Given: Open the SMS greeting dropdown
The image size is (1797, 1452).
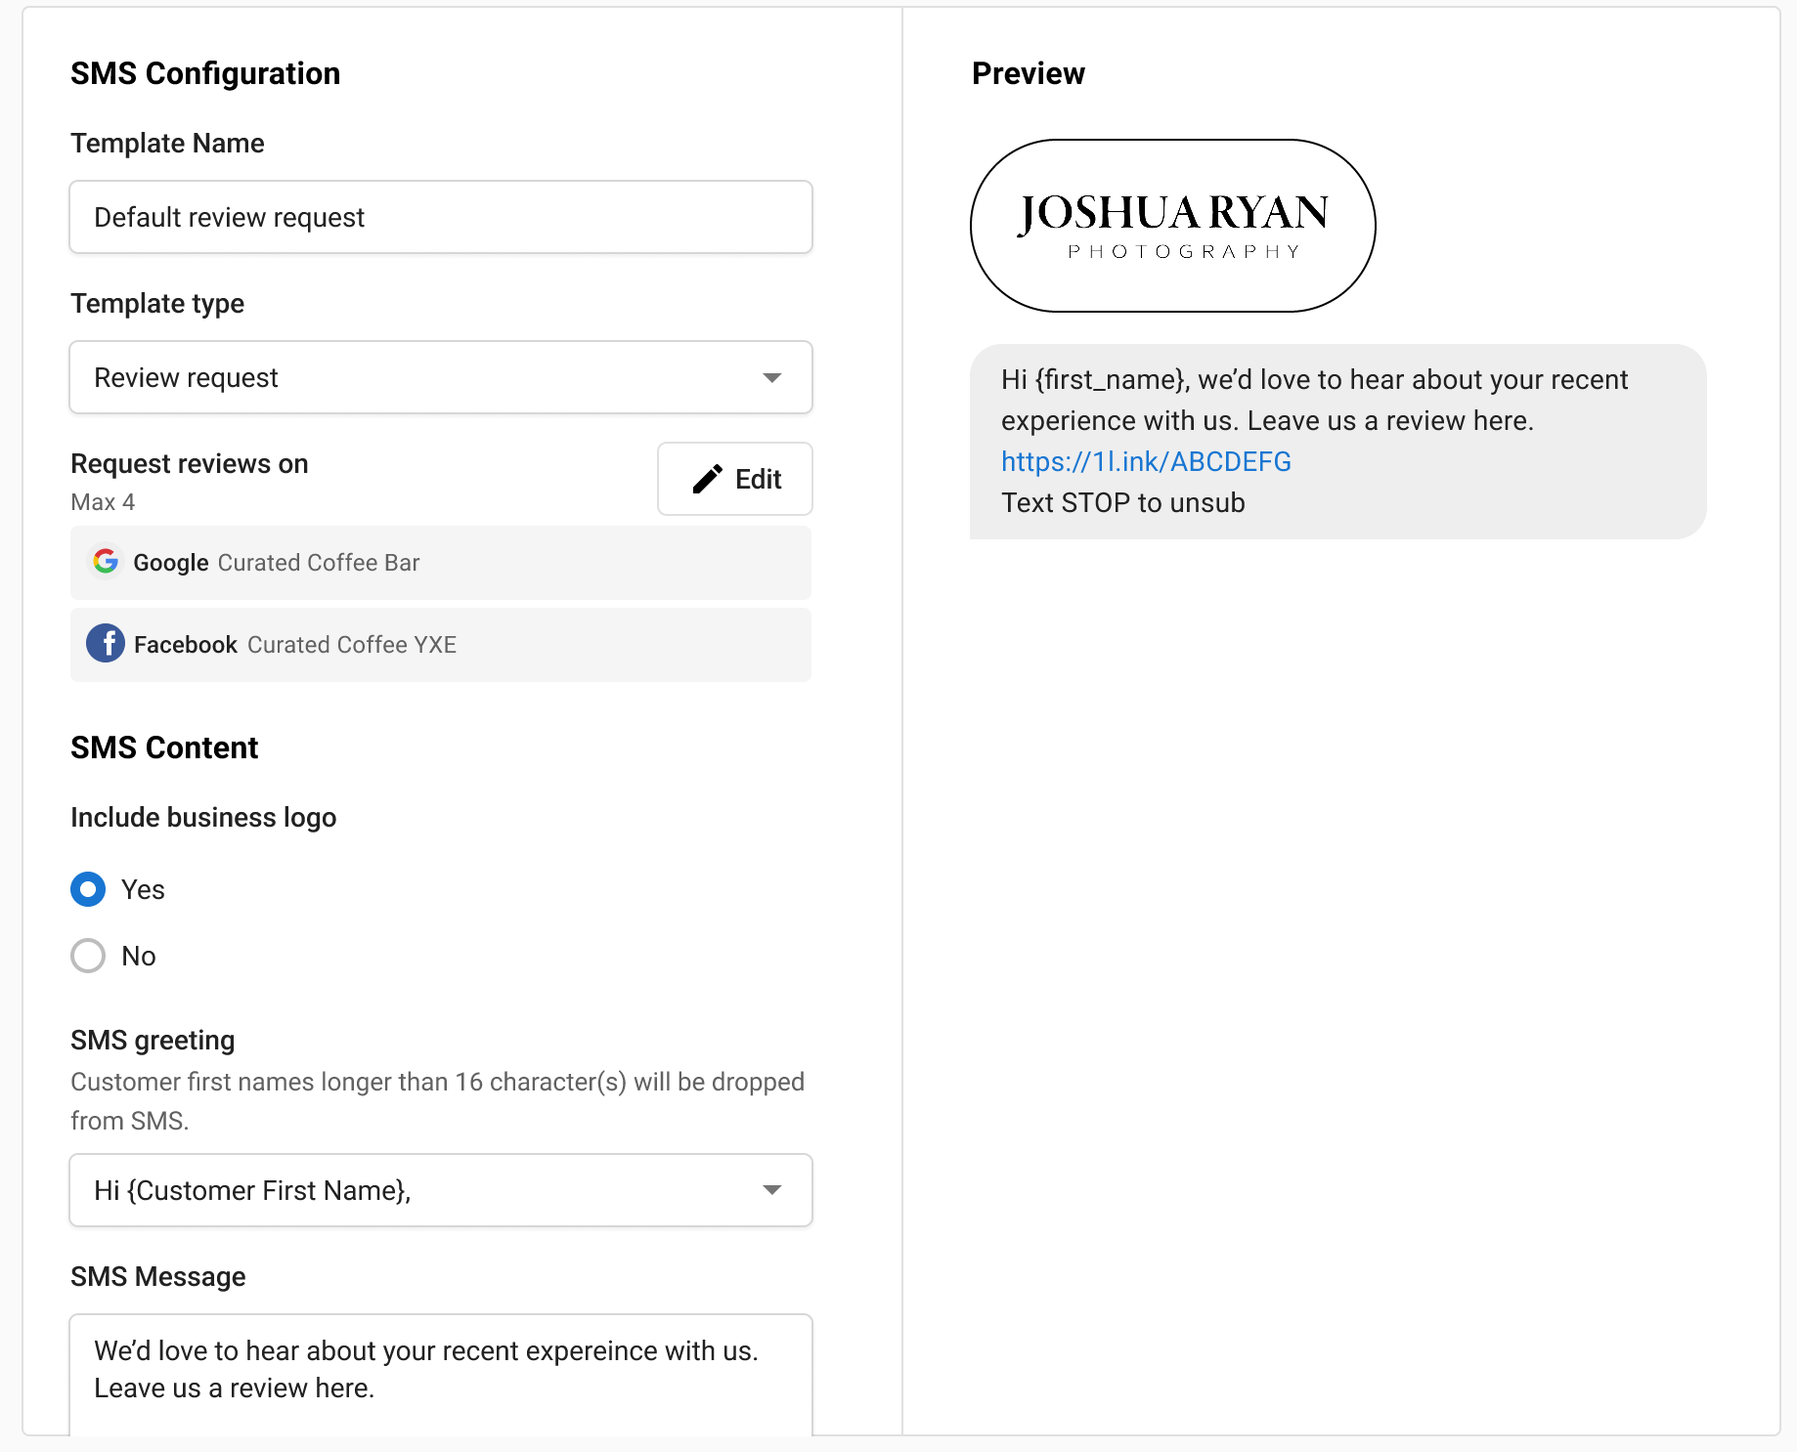Looking at the screenshot, I should (440, 1190).
